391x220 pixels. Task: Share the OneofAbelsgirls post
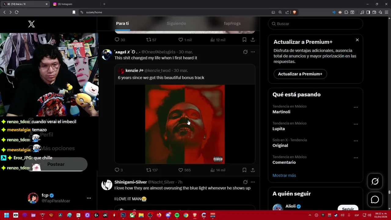253,170
